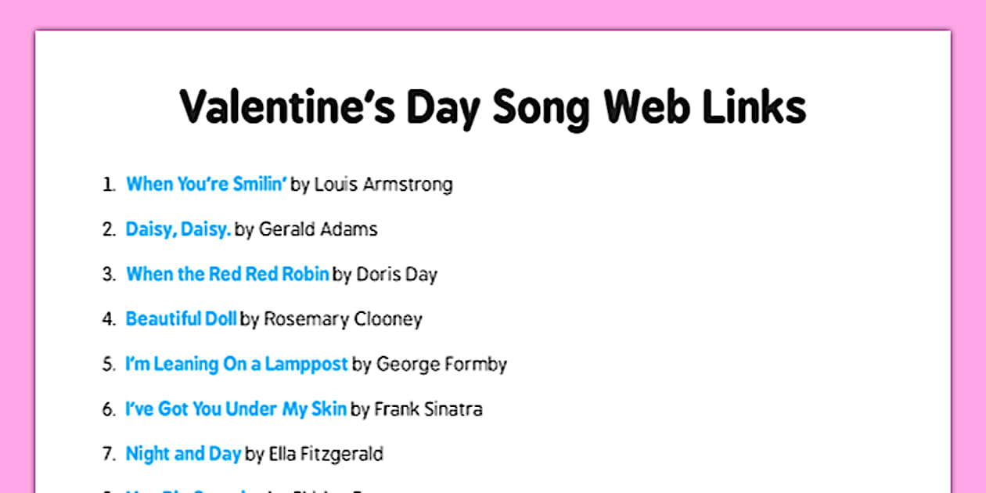Click the 'by Ella Fitzgerald' text
986x493 pixels.
314,454
